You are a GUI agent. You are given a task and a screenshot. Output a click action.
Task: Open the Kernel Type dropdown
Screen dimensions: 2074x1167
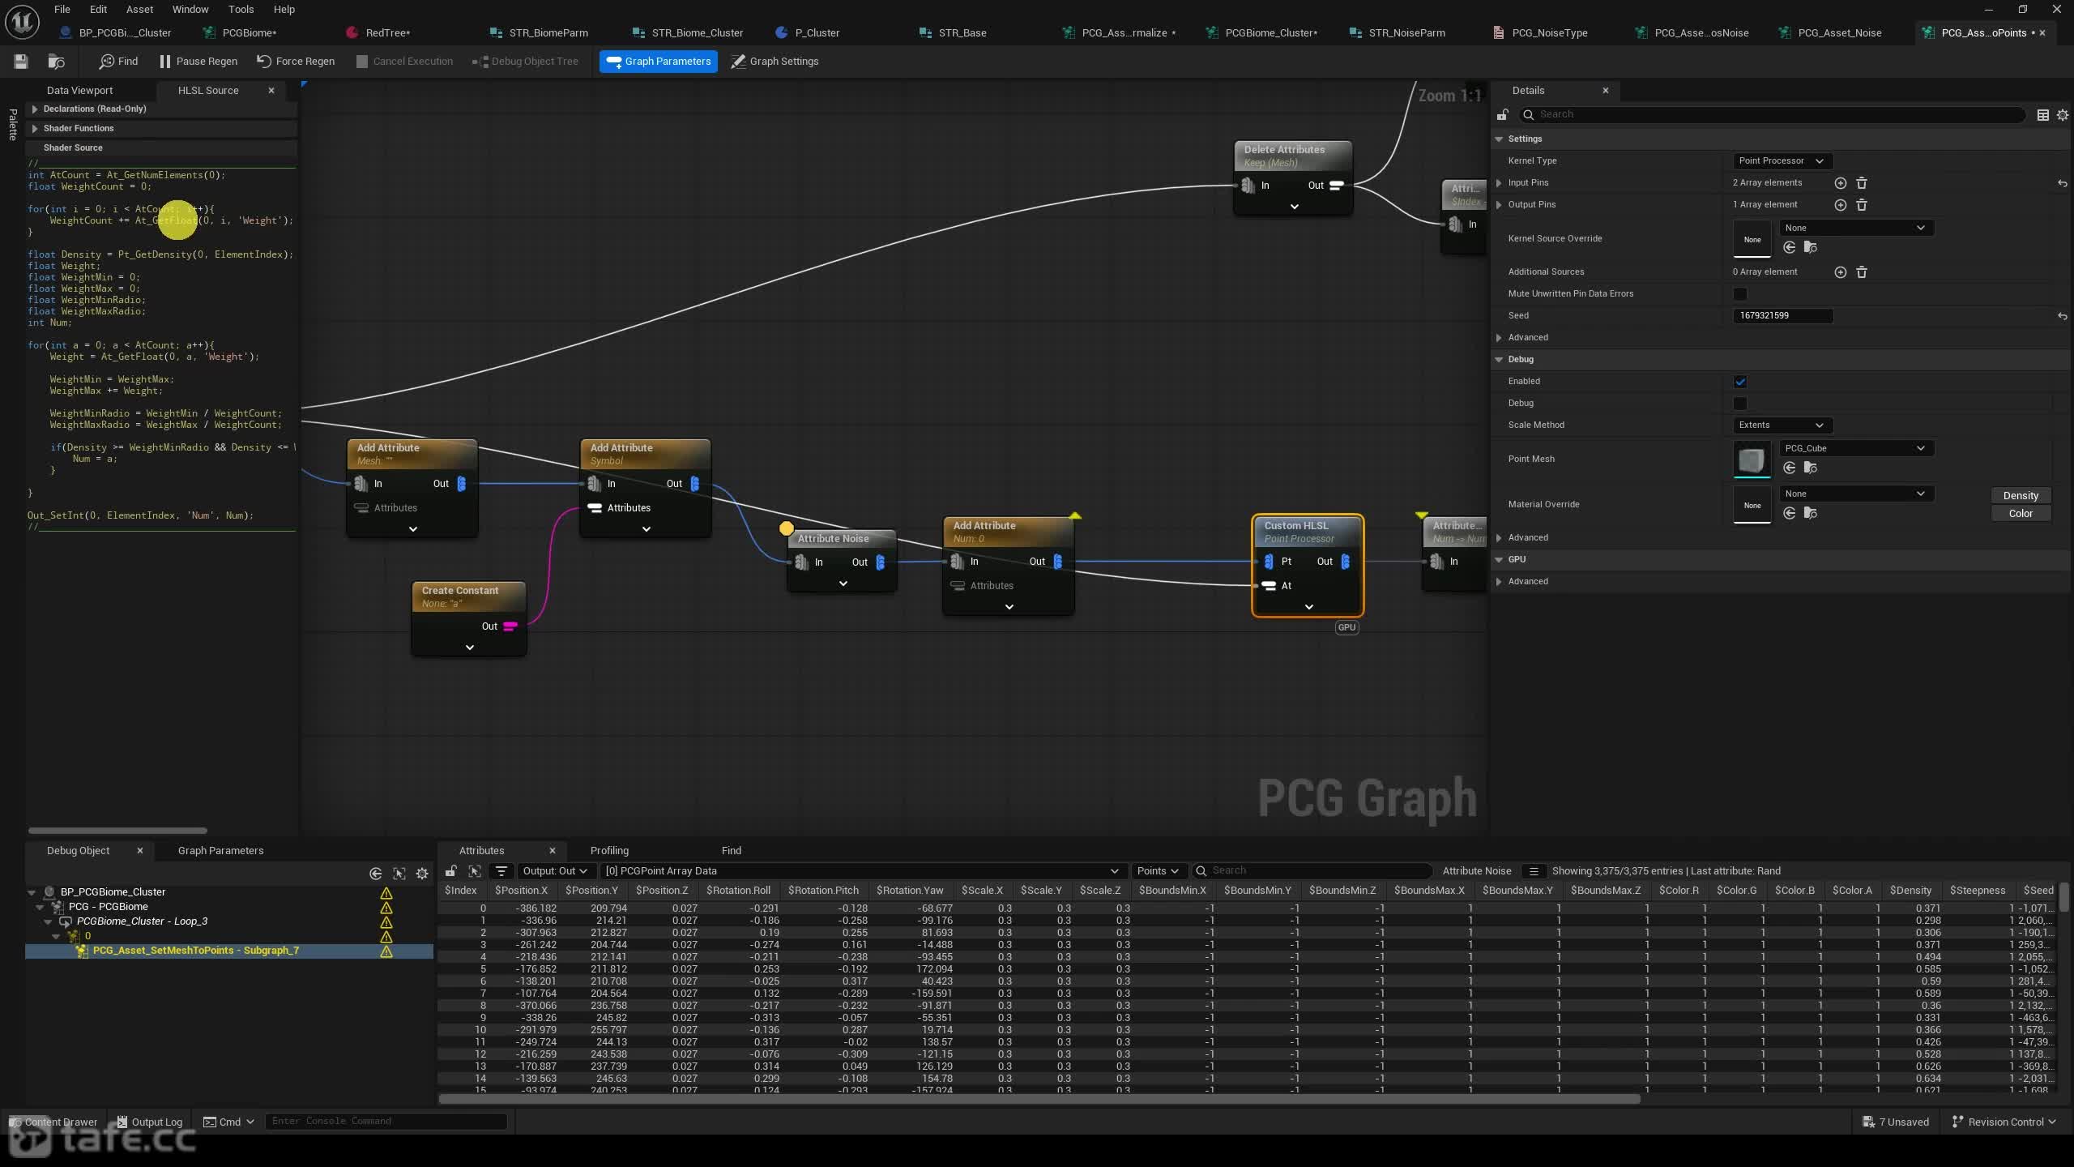point(1782,161)
